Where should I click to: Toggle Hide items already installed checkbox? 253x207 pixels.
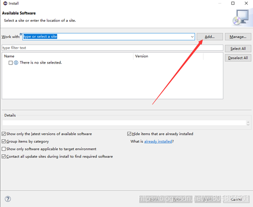(129, 134)
